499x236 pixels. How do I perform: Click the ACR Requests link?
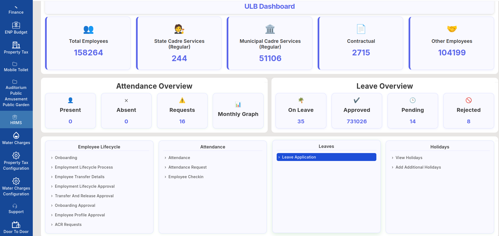[x=66, y=225]
